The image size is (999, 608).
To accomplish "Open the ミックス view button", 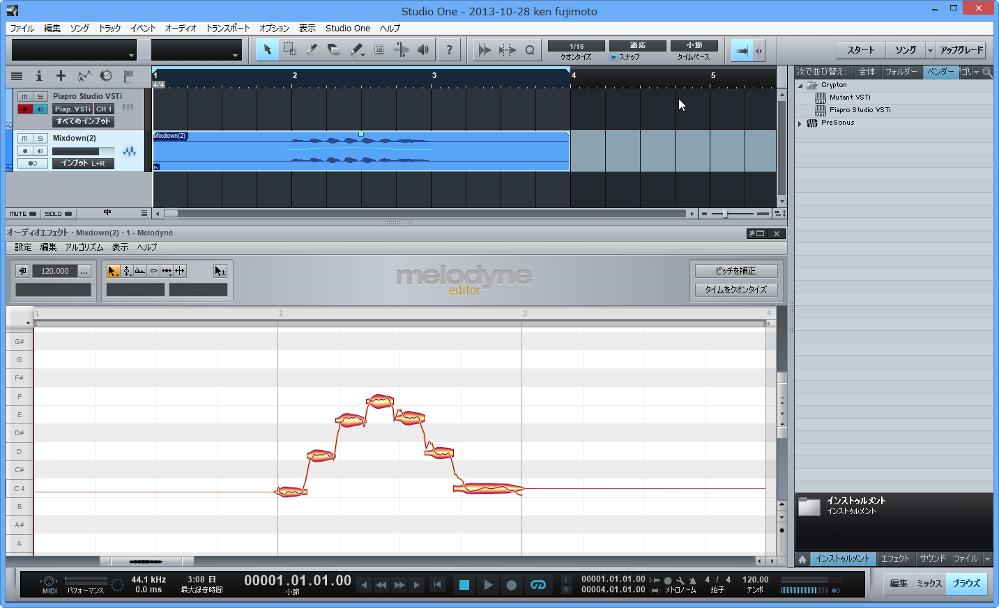I will point(929,584).
